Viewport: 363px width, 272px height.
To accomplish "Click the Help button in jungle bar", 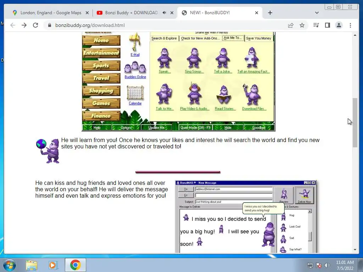I will [97, 127].
